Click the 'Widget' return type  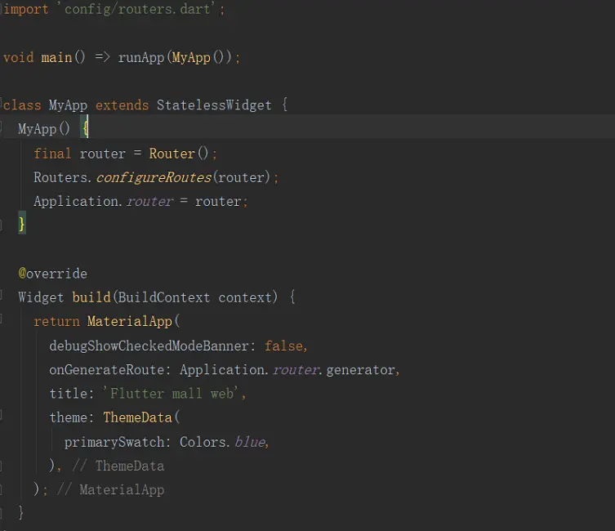pyautogui.click(x=41, y=297)
